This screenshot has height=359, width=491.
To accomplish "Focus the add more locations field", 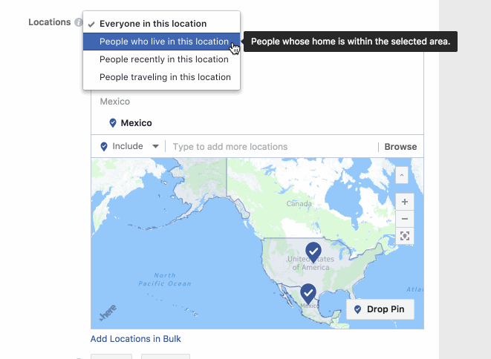I will pyautogui.click(x=270, y=147).
